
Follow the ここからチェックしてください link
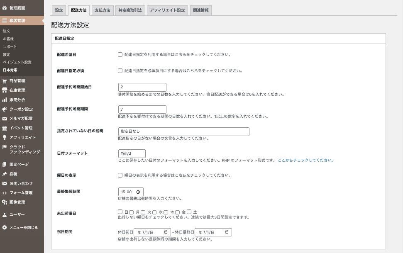tap(305, 160)
